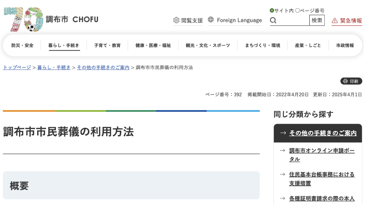Click arrow icon beside 調布市オンライン申請ポータル
366x206 pixels.
tap(283, 151)
